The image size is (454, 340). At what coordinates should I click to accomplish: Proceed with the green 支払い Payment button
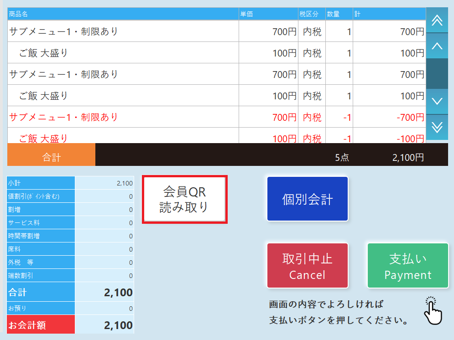[407, 265]
